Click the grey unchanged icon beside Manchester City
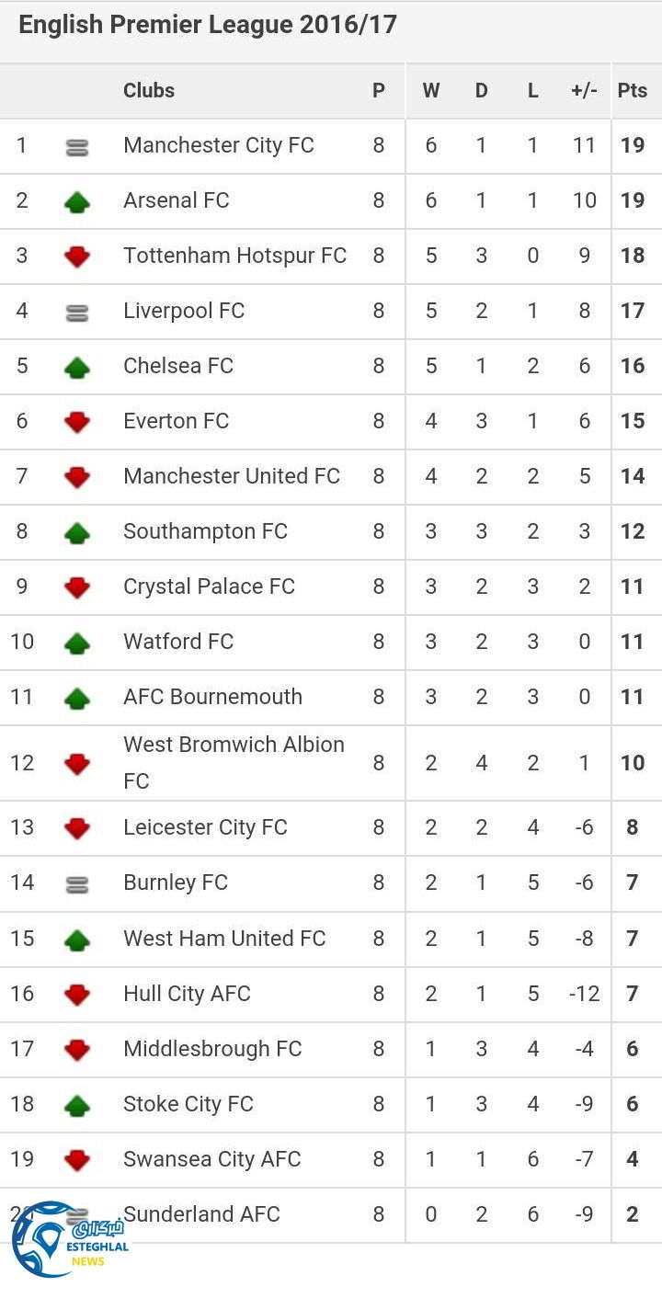 coord(77,147)
